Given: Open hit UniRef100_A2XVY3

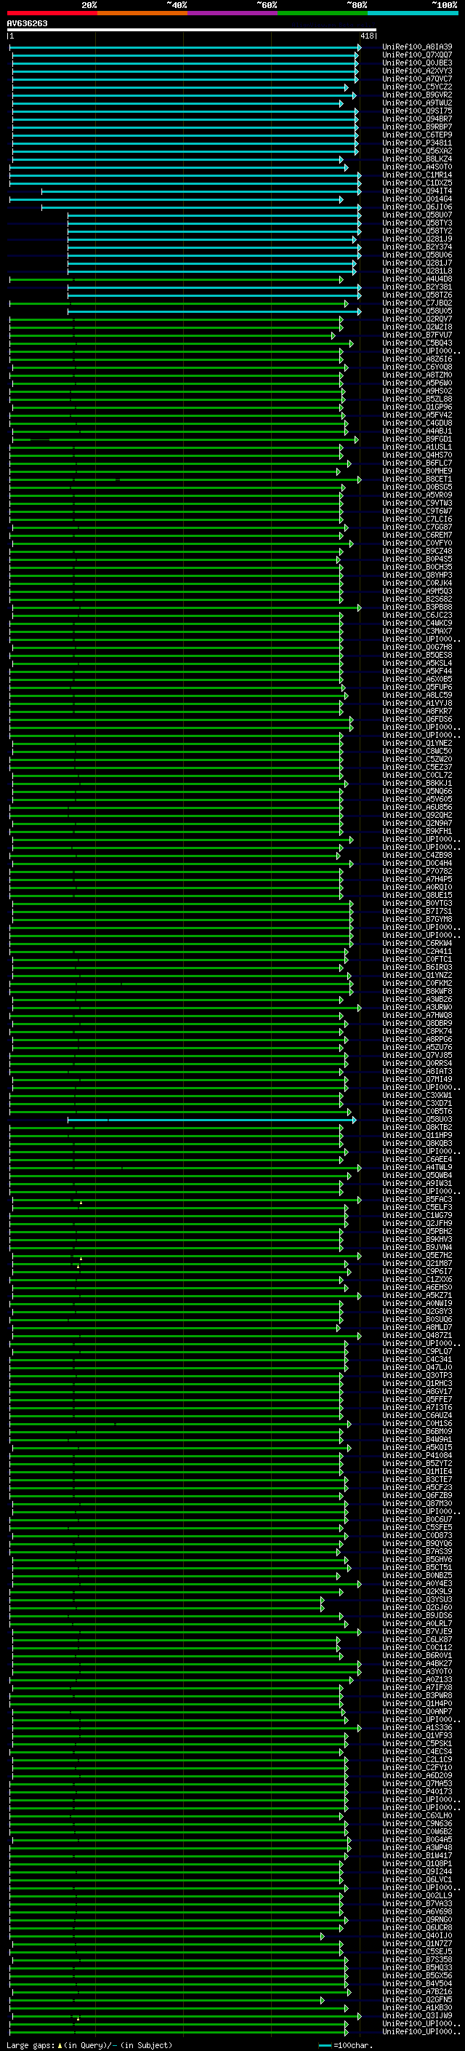Looking at the screenshot, I should pos(417,71).
